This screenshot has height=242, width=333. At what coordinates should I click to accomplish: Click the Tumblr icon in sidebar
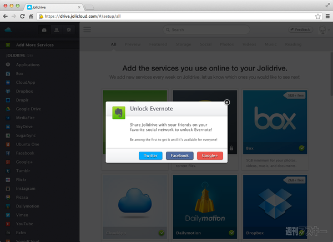[8, 171]
